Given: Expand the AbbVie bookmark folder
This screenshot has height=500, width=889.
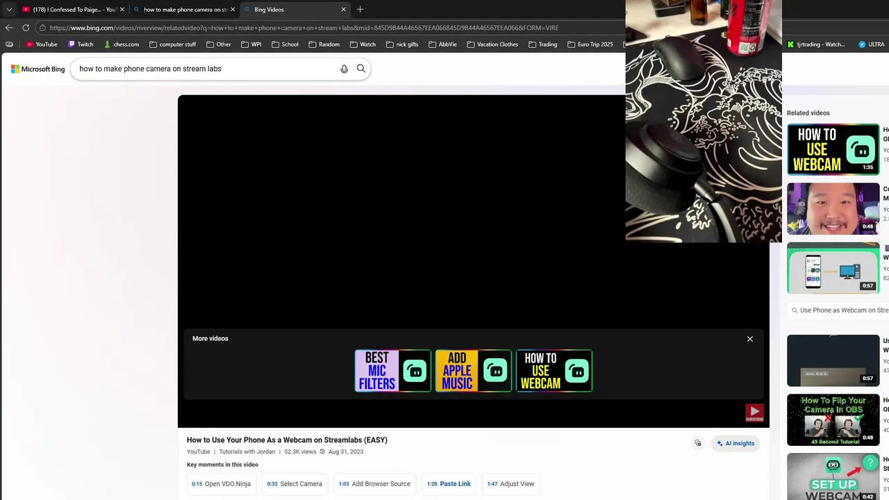Looking at the screenshot, I should [442, 44].
